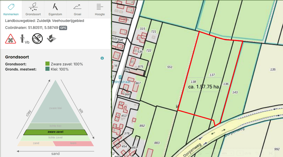
Task: Click the grey parcel layers icon
Action: coord(51,38)
